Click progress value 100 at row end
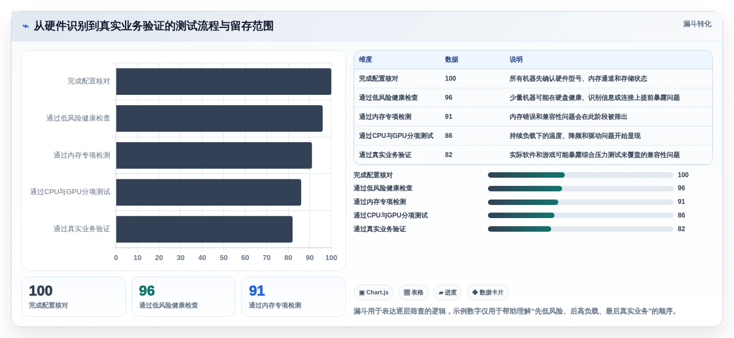This screenshot has height=338, width=734. [x=683, y=175]
